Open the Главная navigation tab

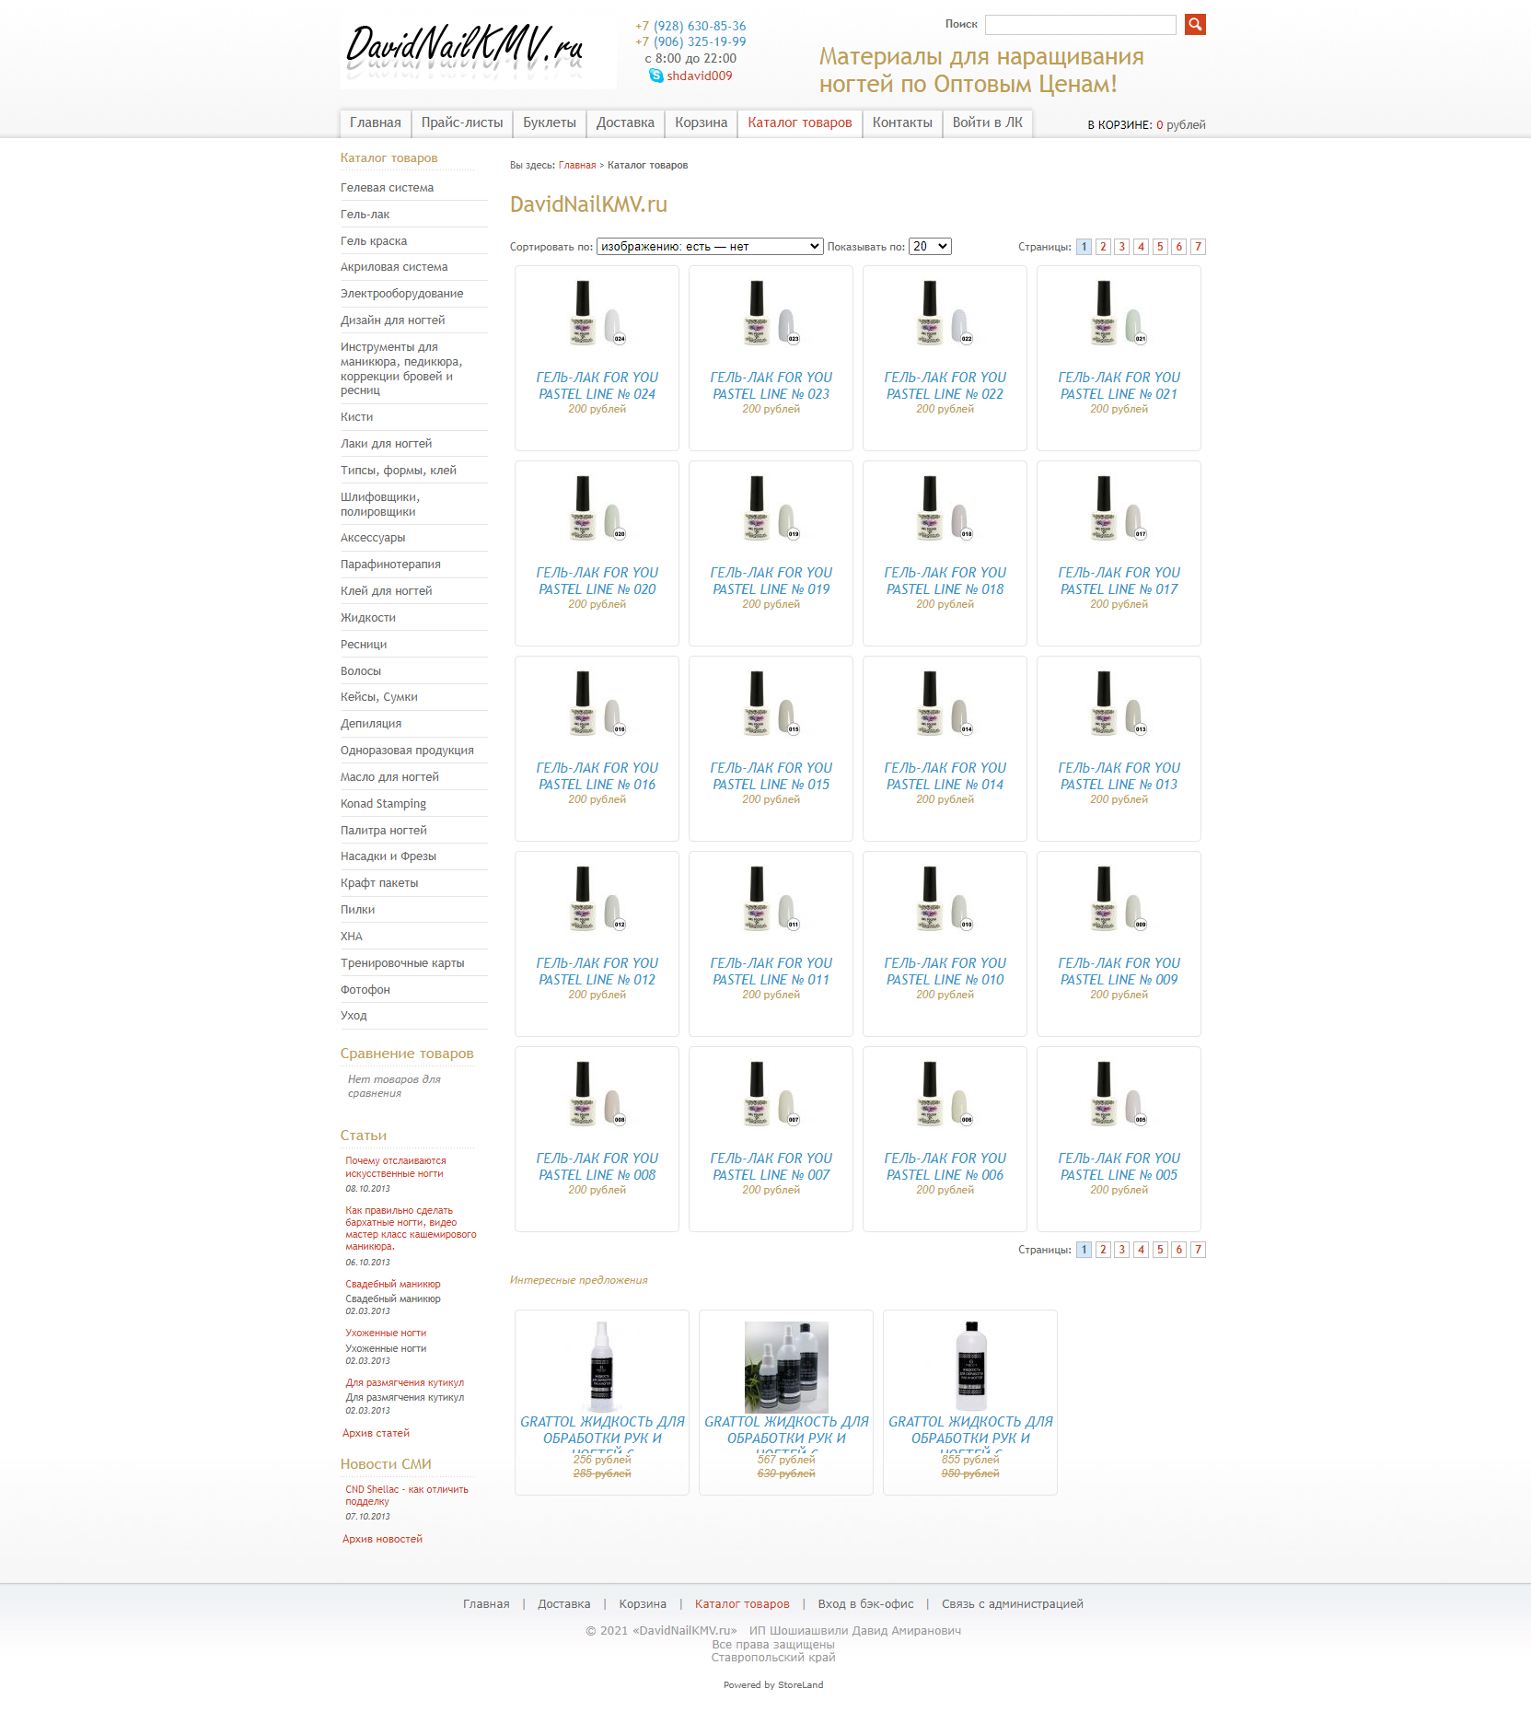pos(376,122)
